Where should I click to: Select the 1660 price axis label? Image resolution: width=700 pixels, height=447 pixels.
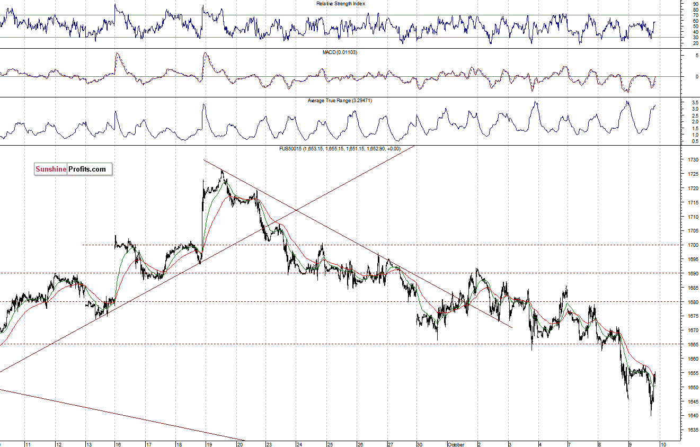coord(694,359)
